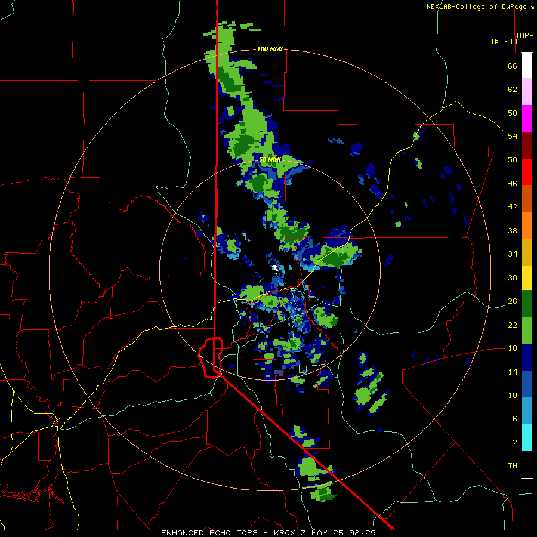The width and height of the screenshot is (537, 537).
Task: Click the [K FT] units label
Action: coord(504,41)
